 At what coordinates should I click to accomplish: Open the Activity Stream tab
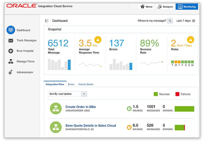(86, 84)
